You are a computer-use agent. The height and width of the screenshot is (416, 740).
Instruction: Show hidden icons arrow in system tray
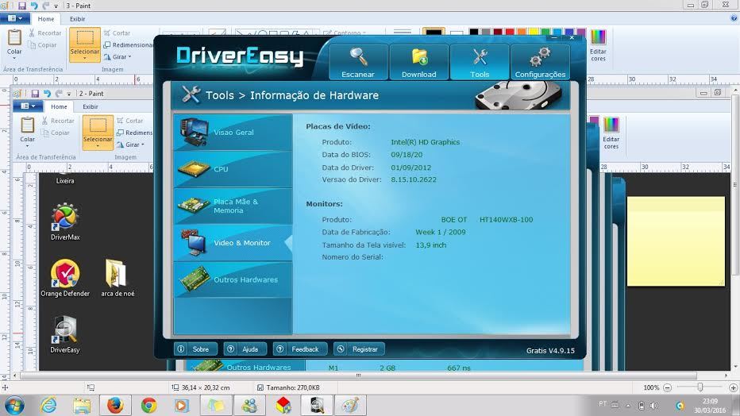[628, 405]
